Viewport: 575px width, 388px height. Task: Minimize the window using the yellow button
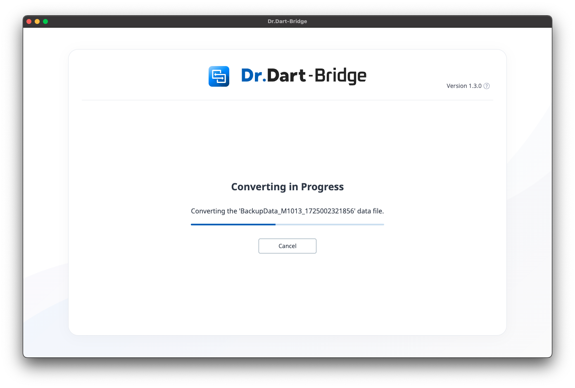(x=37, y=21)
